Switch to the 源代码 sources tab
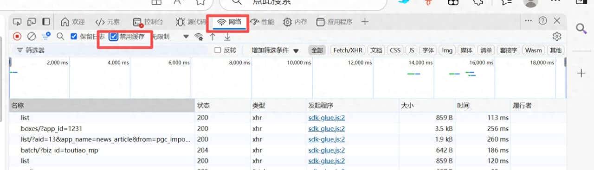594x170 pixels. tap(191, 22)
